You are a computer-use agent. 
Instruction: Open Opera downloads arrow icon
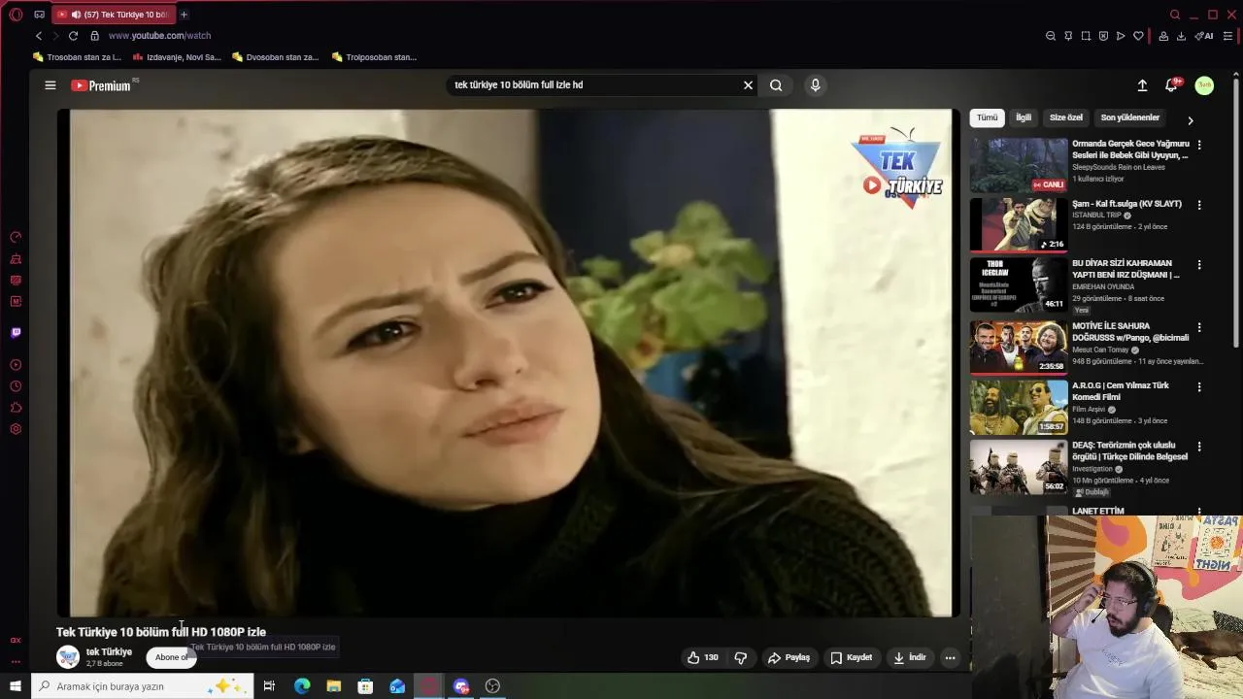[x=1181, y=36]
